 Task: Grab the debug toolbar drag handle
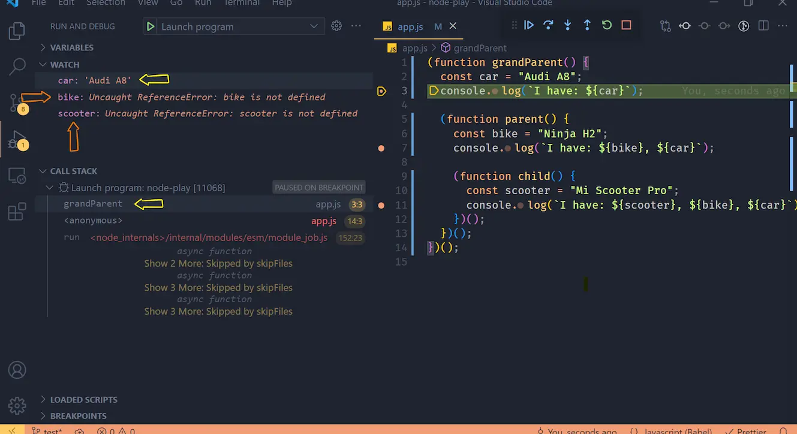514,25
